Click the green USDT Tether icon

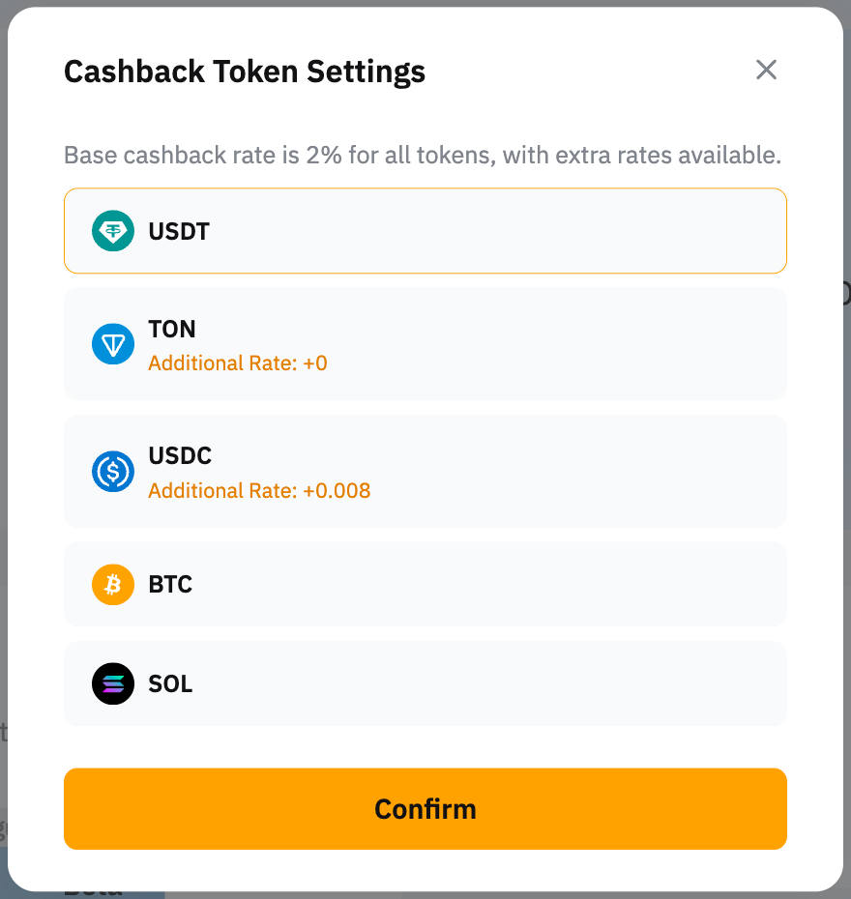[113, 231]
